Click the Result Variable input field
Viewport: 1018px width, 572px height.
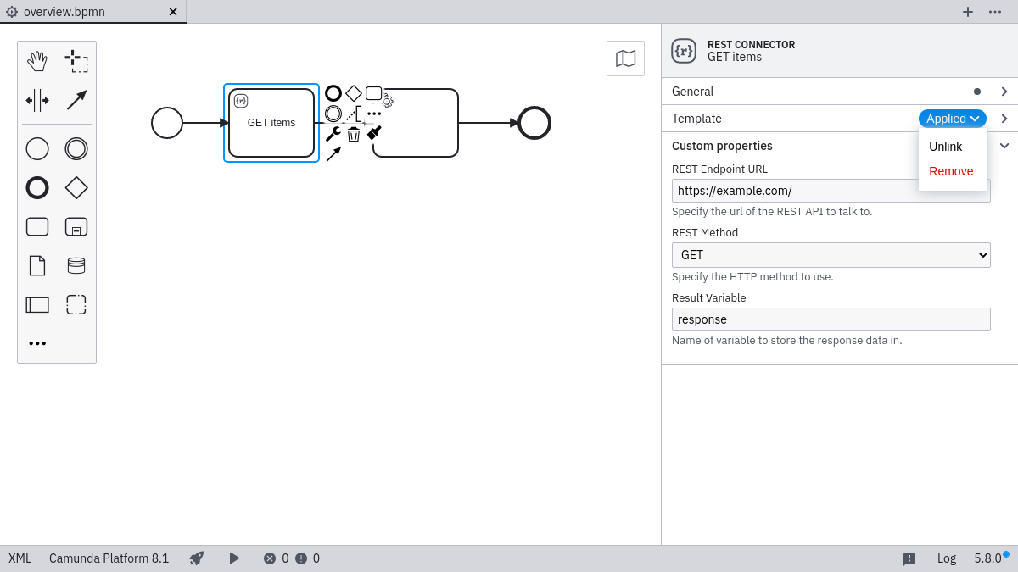[x=831, y=319]
